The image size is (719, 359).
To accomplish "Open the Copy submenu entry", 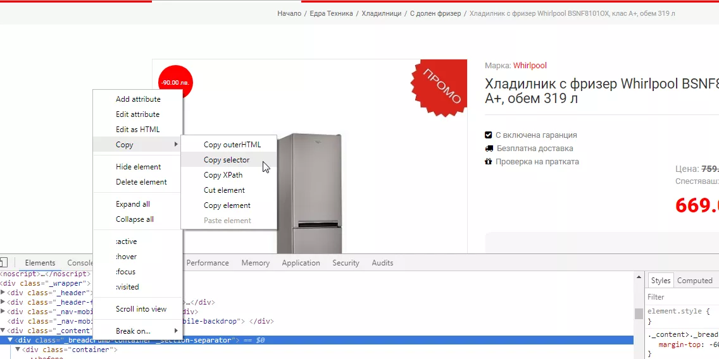I will (137, 144).
